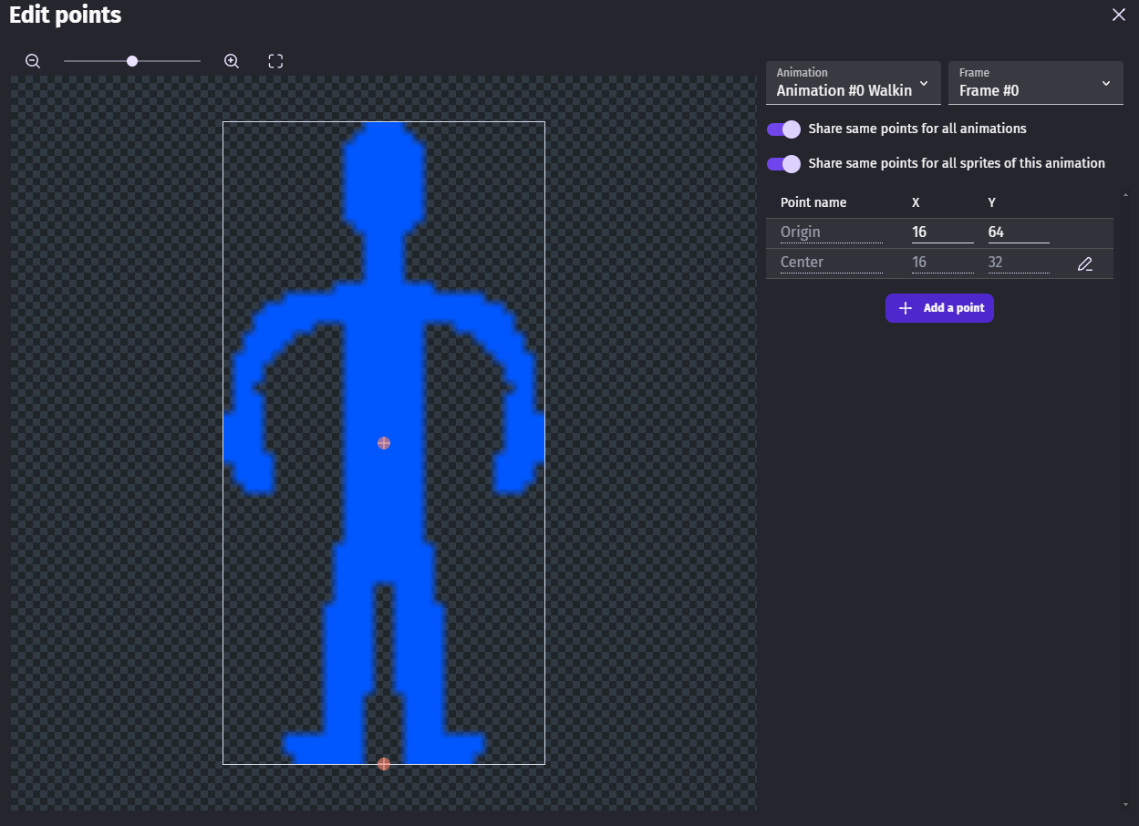Click the points list scrollbar down arrow

click(x=1125, y=804)
